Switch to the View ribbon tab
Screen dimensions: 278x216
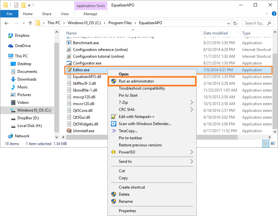coord(65,14)
